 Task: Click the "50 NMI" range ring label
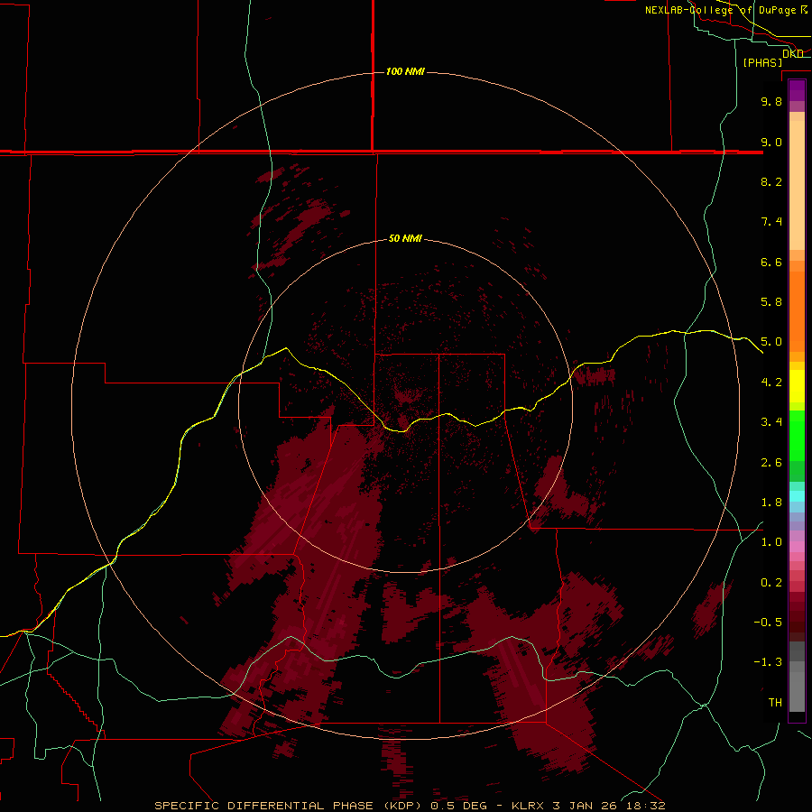point(405,238)
